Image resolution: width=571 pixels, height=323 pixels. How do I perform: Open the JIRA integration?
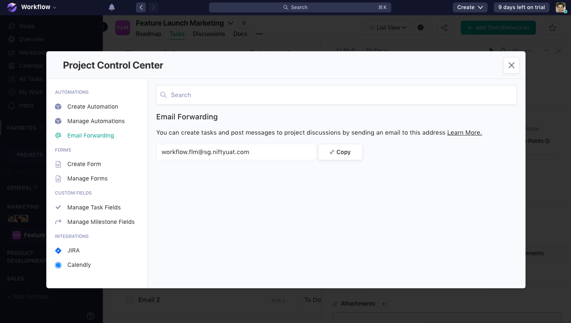tap(74, 250)
